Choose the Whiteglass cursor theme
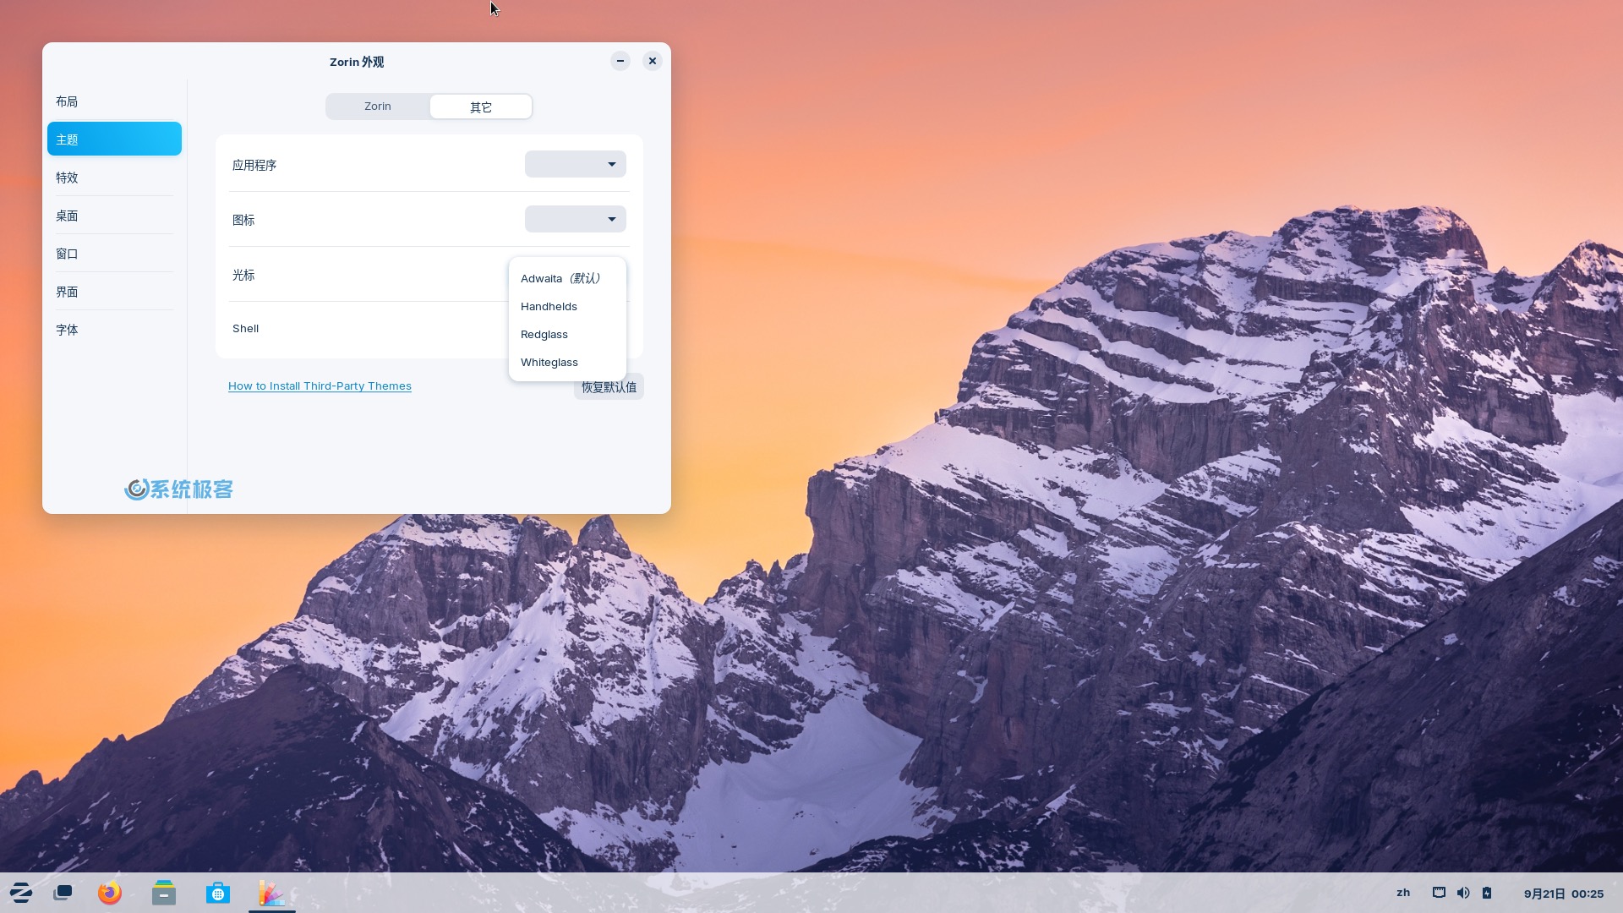This screenshot has height=913, width=1623. pyautogui.click(x=567, y=362)
